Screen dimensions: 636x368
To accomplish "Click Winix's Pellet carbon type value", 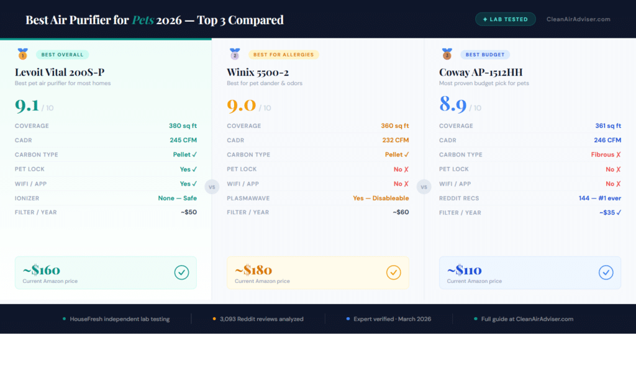I will tap(397, 155).
